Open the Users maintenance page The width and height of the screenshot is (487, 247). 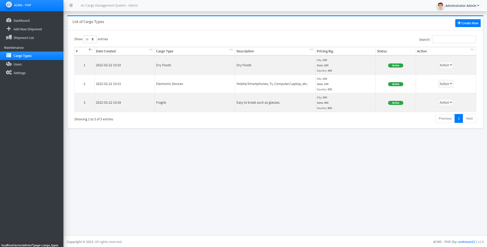[x=32, y=64]
